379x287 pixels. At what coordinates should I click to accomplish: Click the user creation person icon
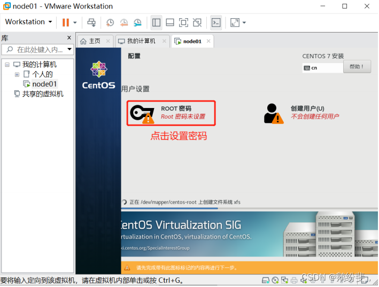click(273, 114)
